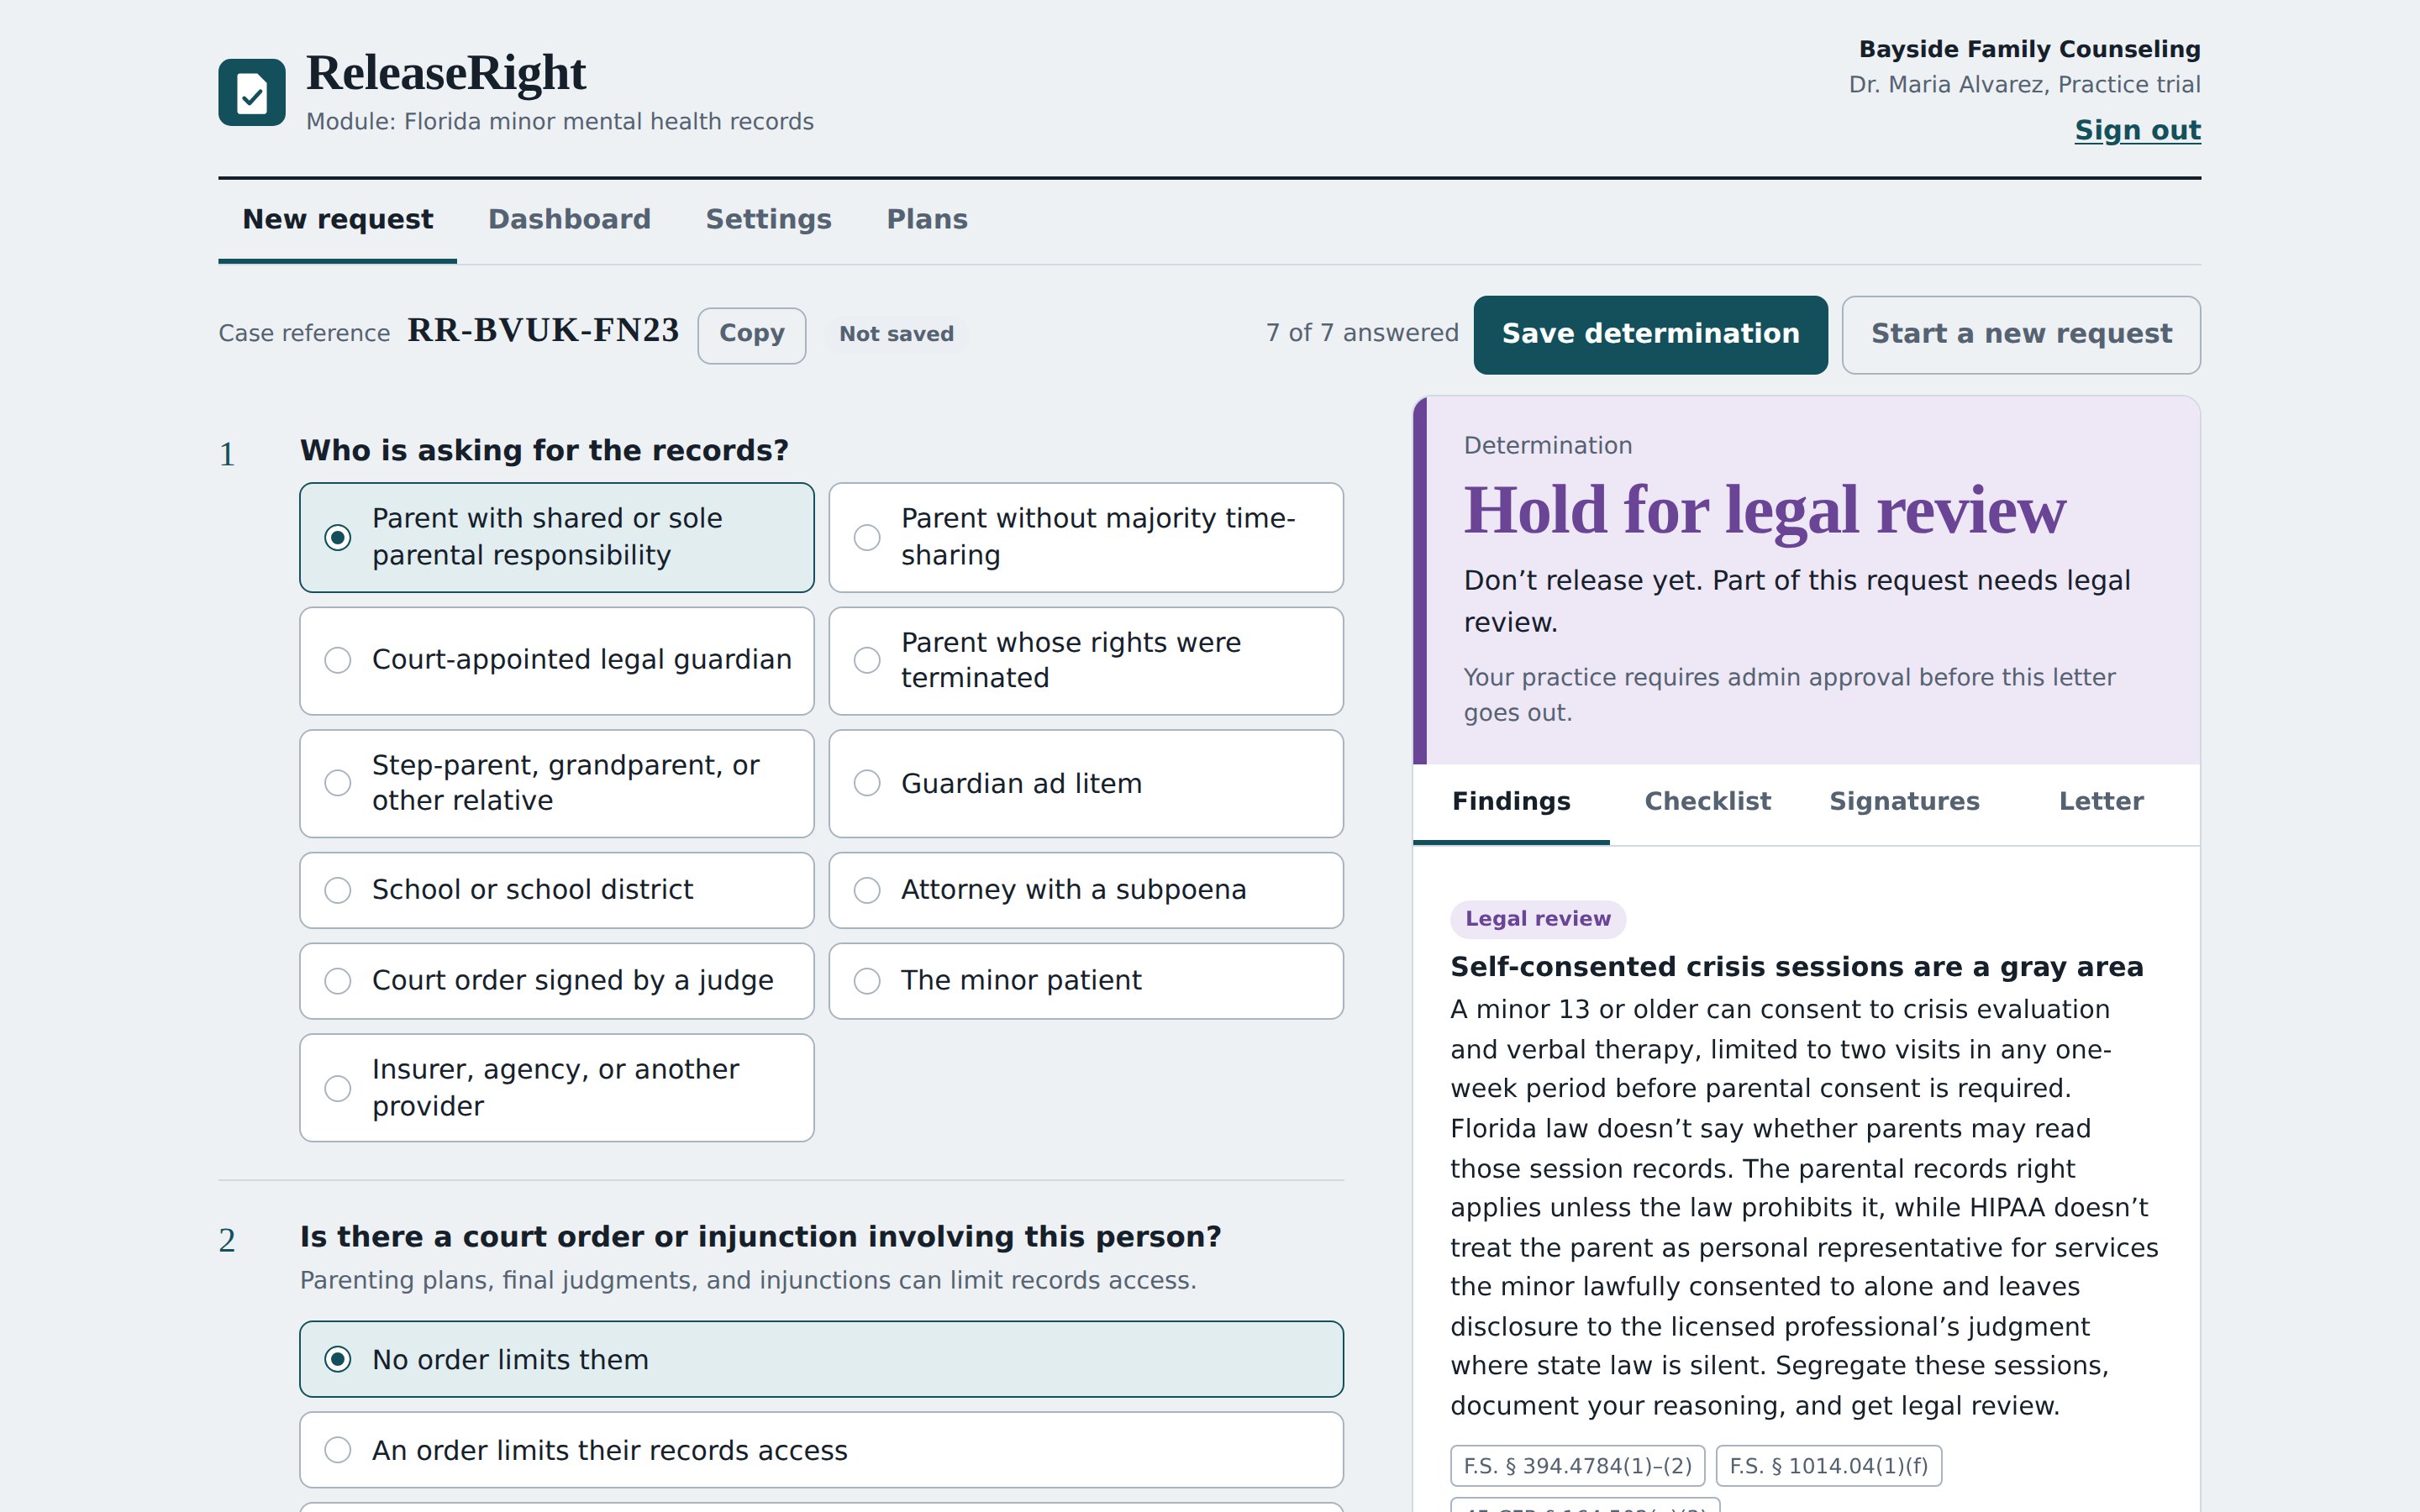Screen dimensions: 2420x1512
Task: Select Guardian ad litem option
Action: 1086,783
